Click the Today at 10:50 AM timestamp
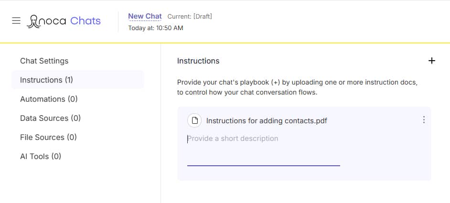The width and height of the screenshot is (450, 203). [x=156, y=28]
